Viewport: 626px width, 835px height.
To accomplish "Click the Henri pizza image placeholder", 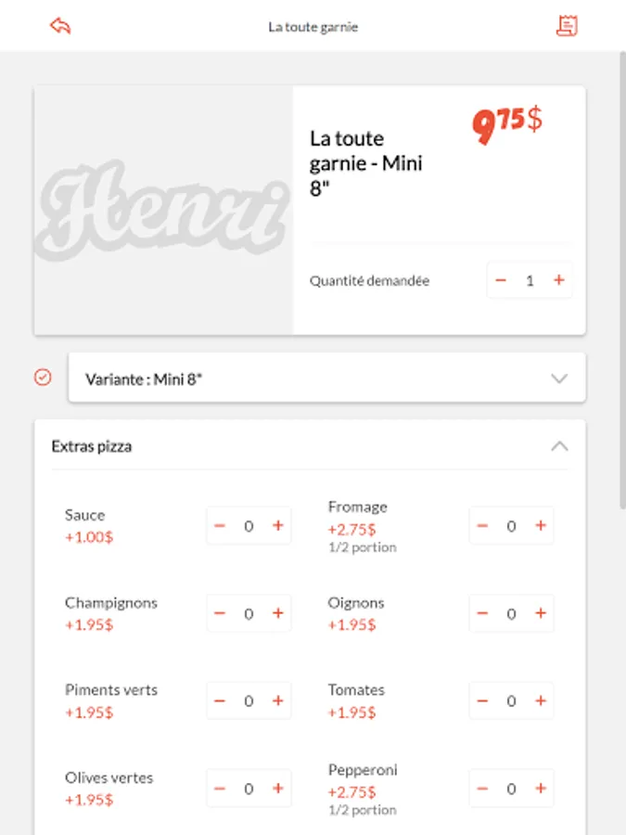I will coord(163,211).
